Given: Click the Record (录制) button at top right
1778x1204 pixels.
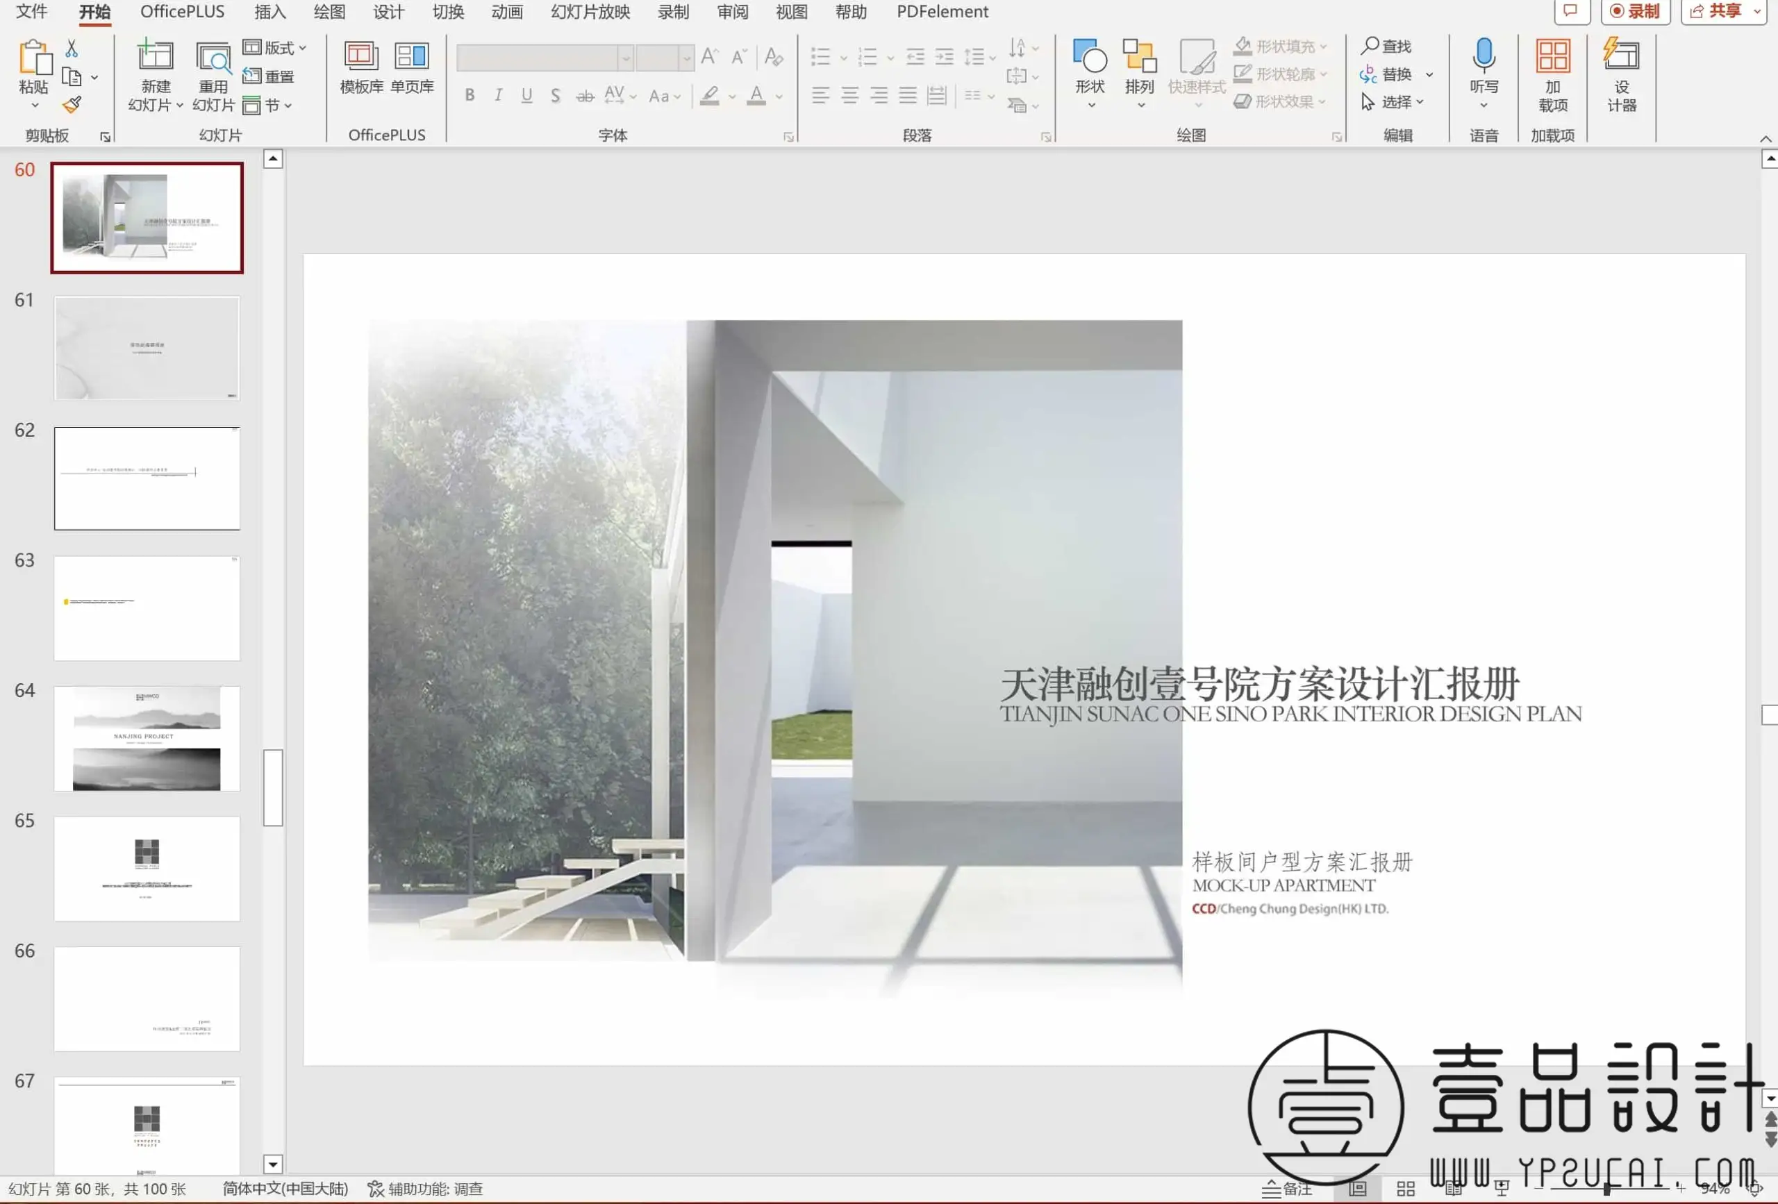Looking at the screenshot, I should (x=1635, y=12).
